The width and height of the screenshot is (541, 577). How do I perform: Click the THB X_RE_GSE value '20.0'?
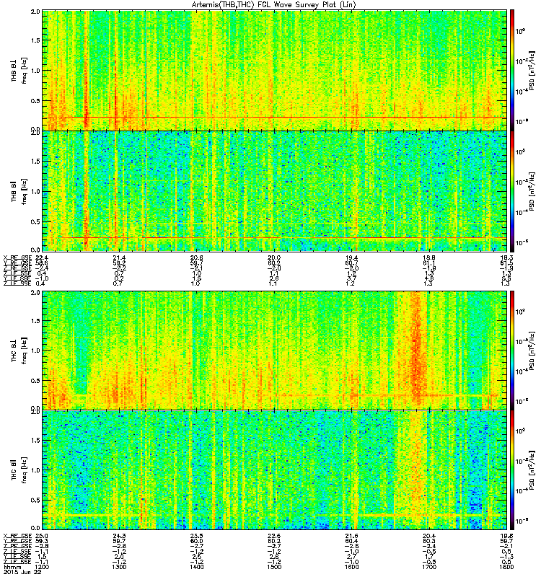coord(274,257)
